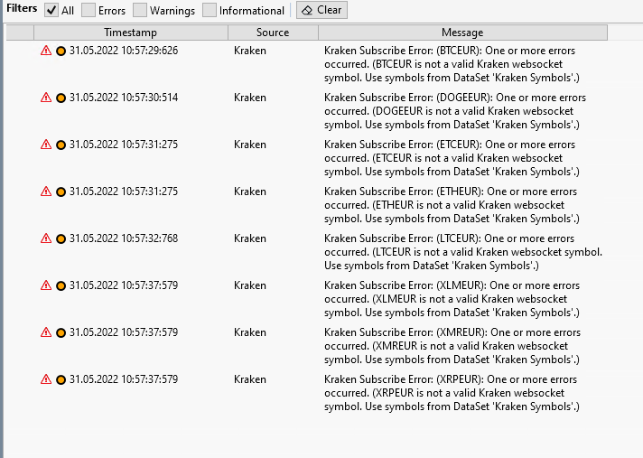643x458 pixels.
Task: Click the Message column header
Action: click(x=462, y=33)
